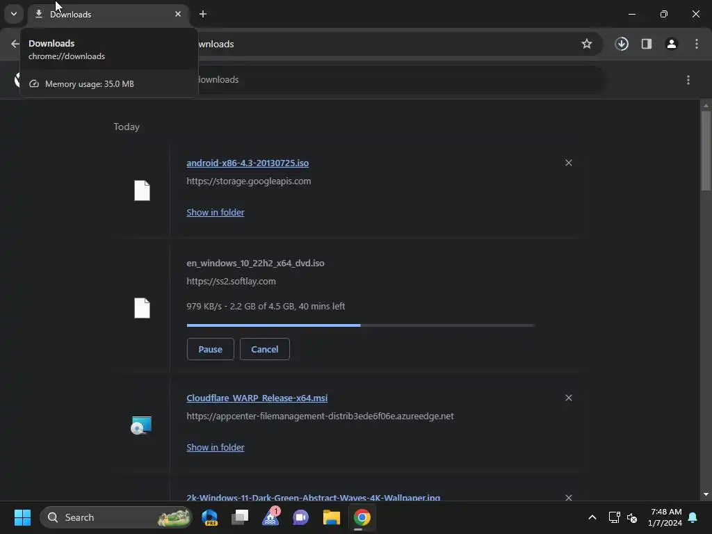
Task: Cancel the Windows 10 iso download
Action: coord(265,349)
